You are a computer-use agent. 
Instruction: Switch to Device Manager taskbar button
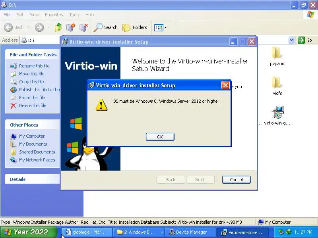coord(190,232)
